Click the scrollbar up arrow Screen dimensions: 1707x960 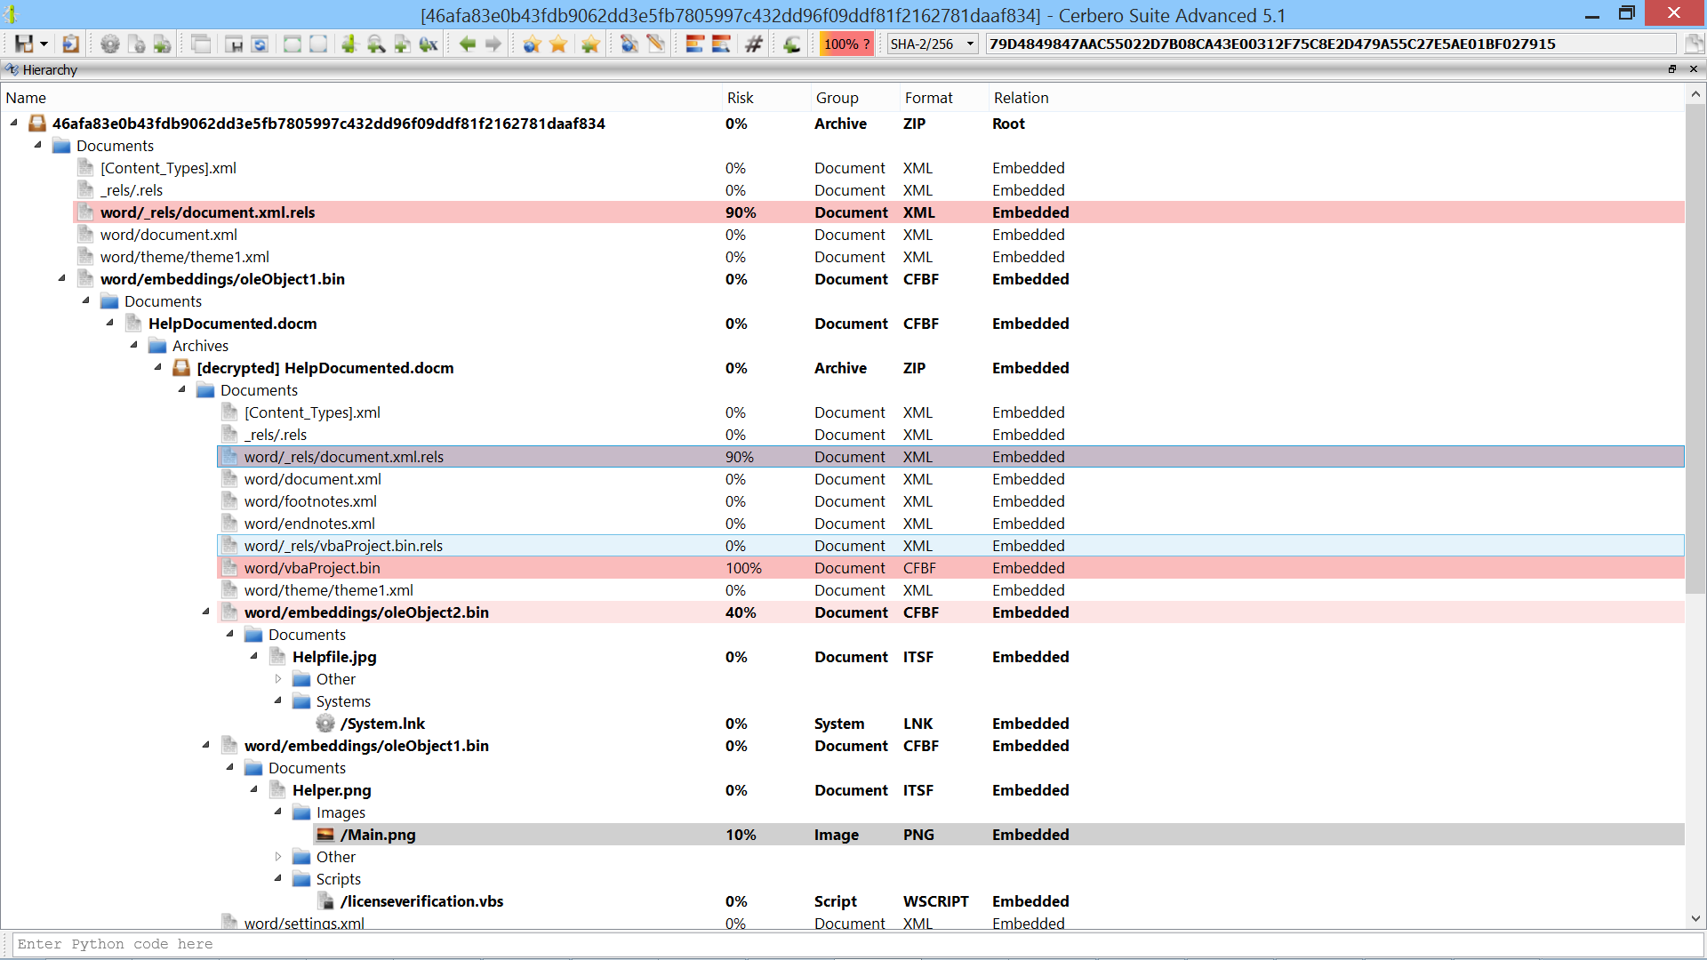click(1695, 94)
